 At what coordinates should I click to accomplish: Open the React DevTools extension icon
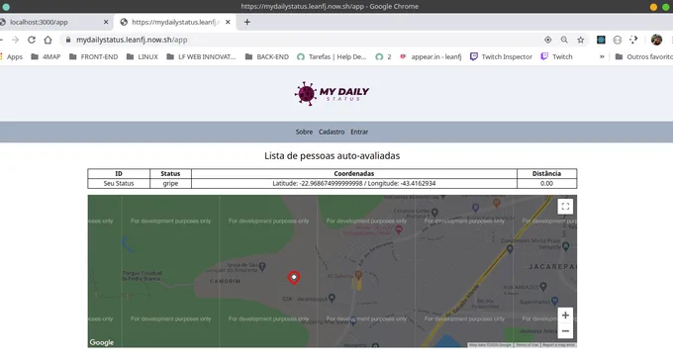pos(601,40)
